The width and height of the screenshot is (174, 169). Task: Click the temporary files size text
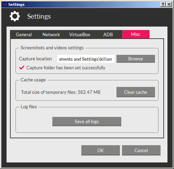click(x=61, y=92)
